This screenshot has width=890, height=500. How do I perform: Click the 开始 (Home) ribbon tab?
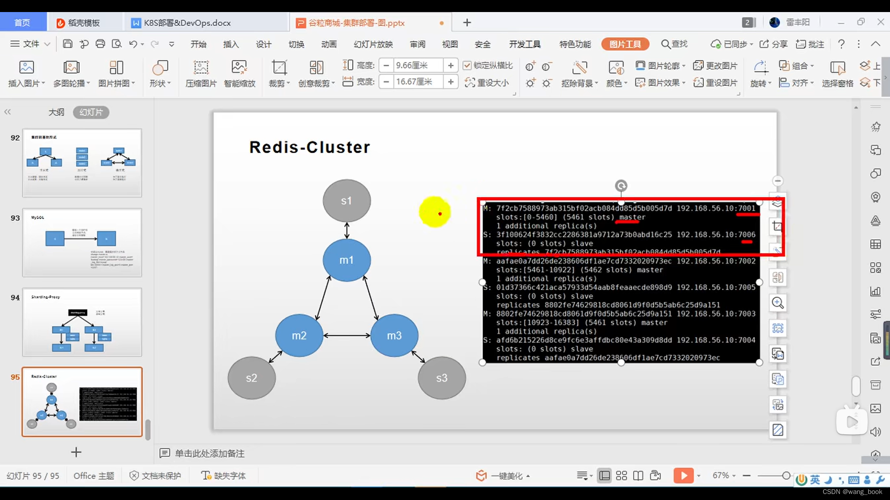click(197, 44)
